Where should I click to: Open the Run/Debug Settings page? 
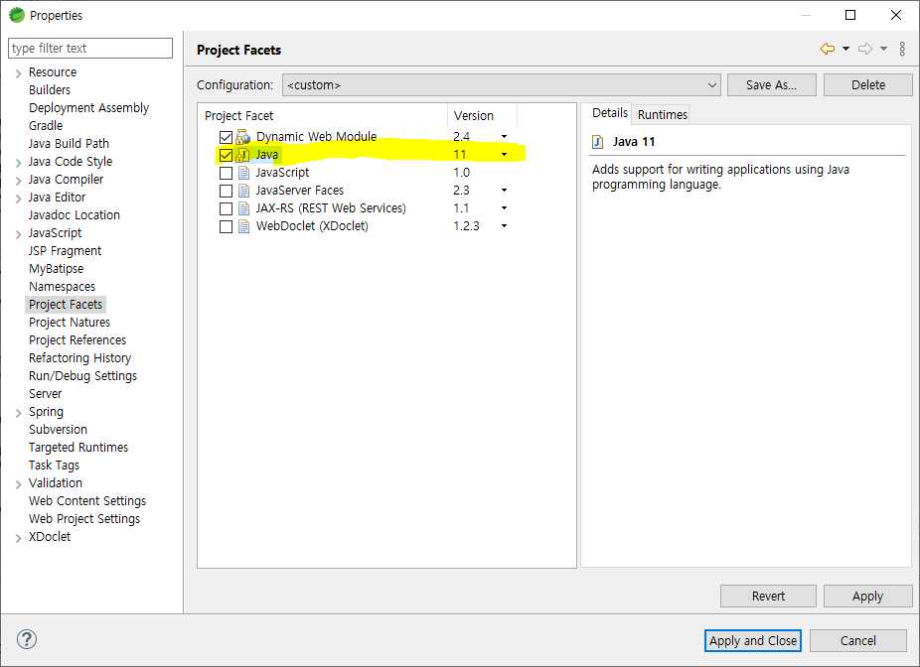(x=82, y=376)
